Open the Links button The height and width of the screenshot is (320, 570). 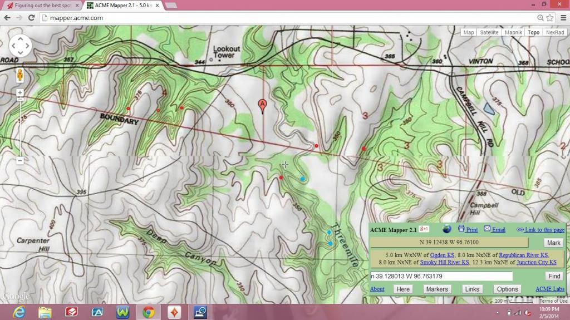point(472,289)
